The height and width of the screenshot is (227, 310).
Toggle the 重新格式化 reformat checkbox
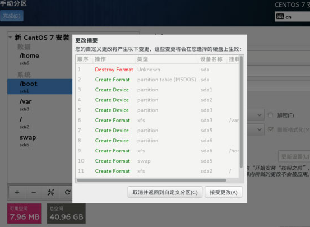(x=270, y=129)
